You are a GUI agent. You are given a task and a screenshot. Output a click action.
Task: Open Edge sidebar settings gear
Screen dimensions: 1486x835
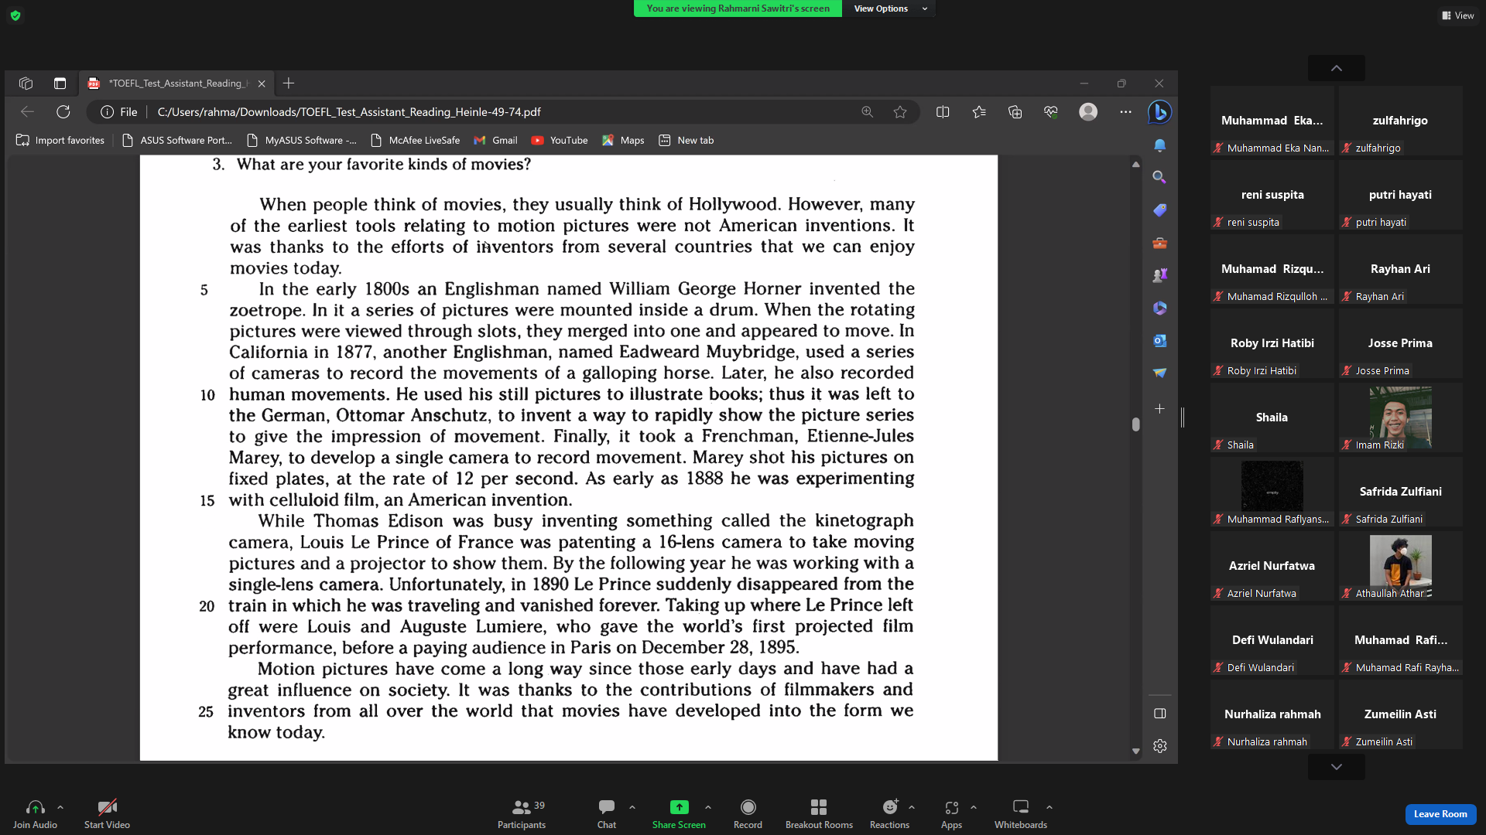click(x=1159, y=746)
